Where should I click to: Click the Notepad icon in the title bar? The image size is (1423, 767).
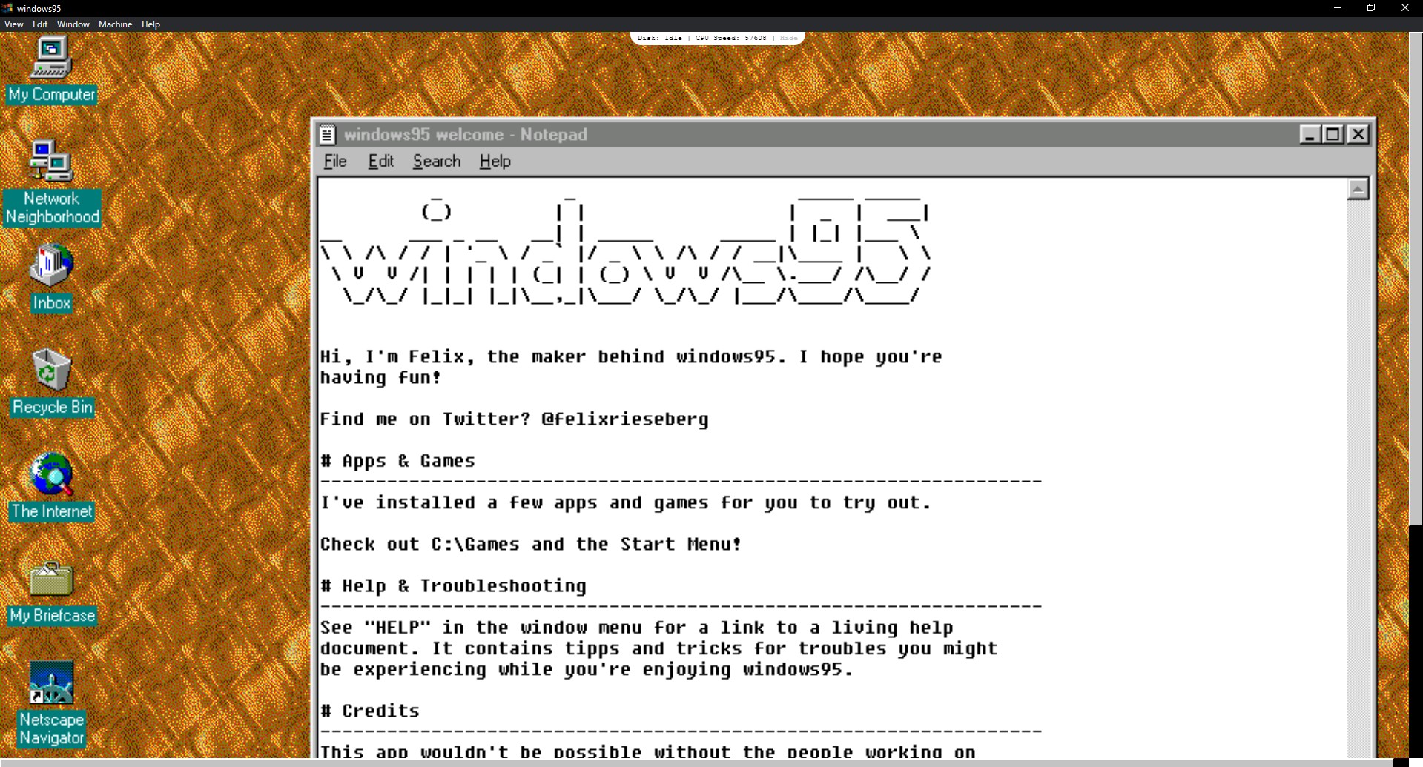(x=327, y=134)
